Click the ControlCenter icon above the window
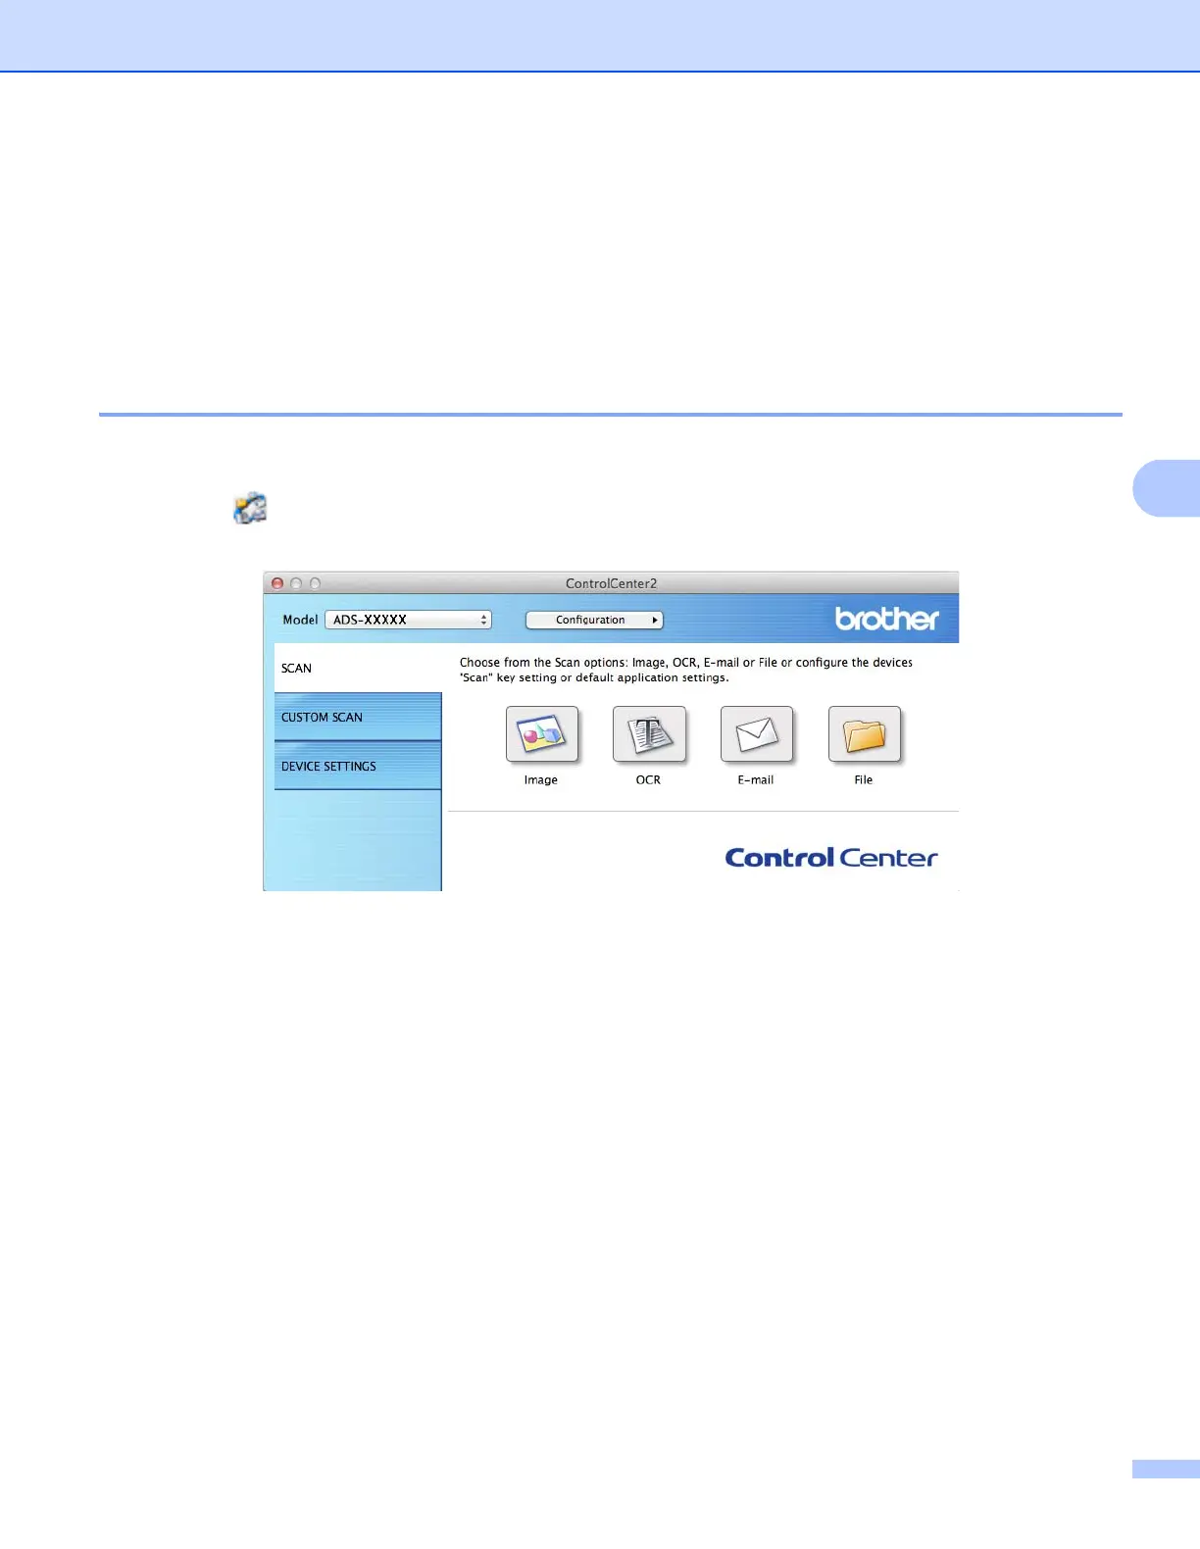Screen dimensions: 1200x1549 pos(250,508)
